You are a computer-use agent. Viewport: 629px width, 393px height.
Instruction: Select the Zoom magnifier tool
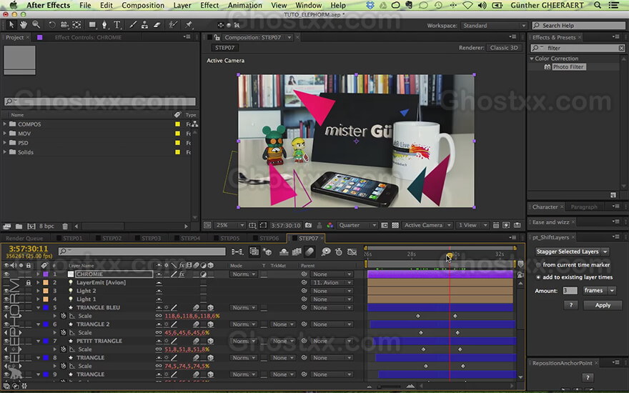click(36, 25)
